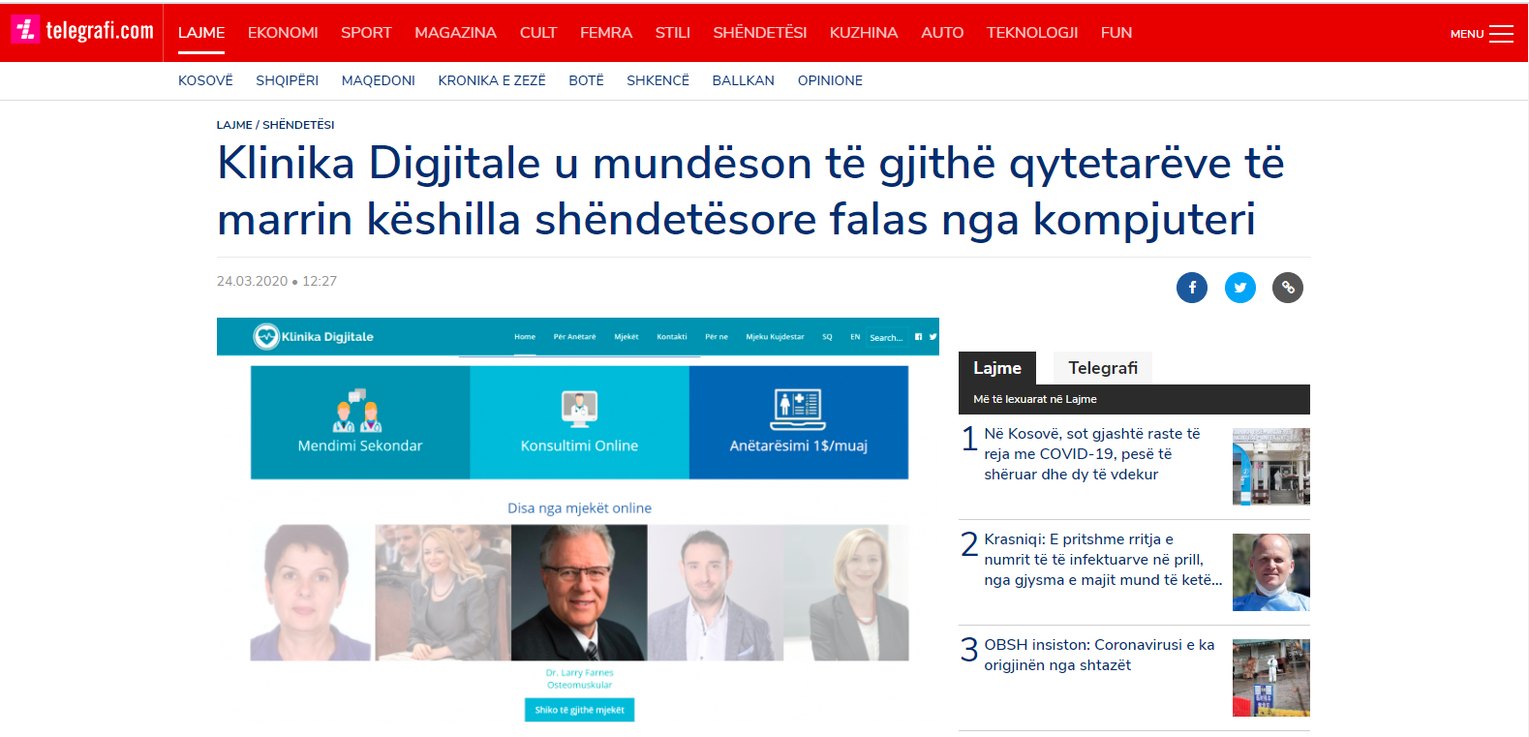Go to FEMRA section
The height and width of the screenshot is (737, 1529).
[x=606, y=33]
